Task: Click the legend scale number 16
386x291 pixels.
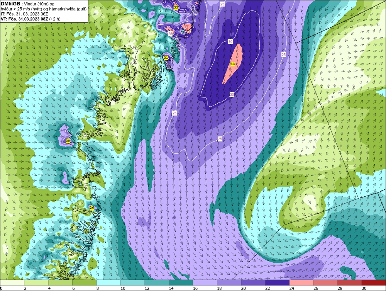Action: [x=195, y=288]
